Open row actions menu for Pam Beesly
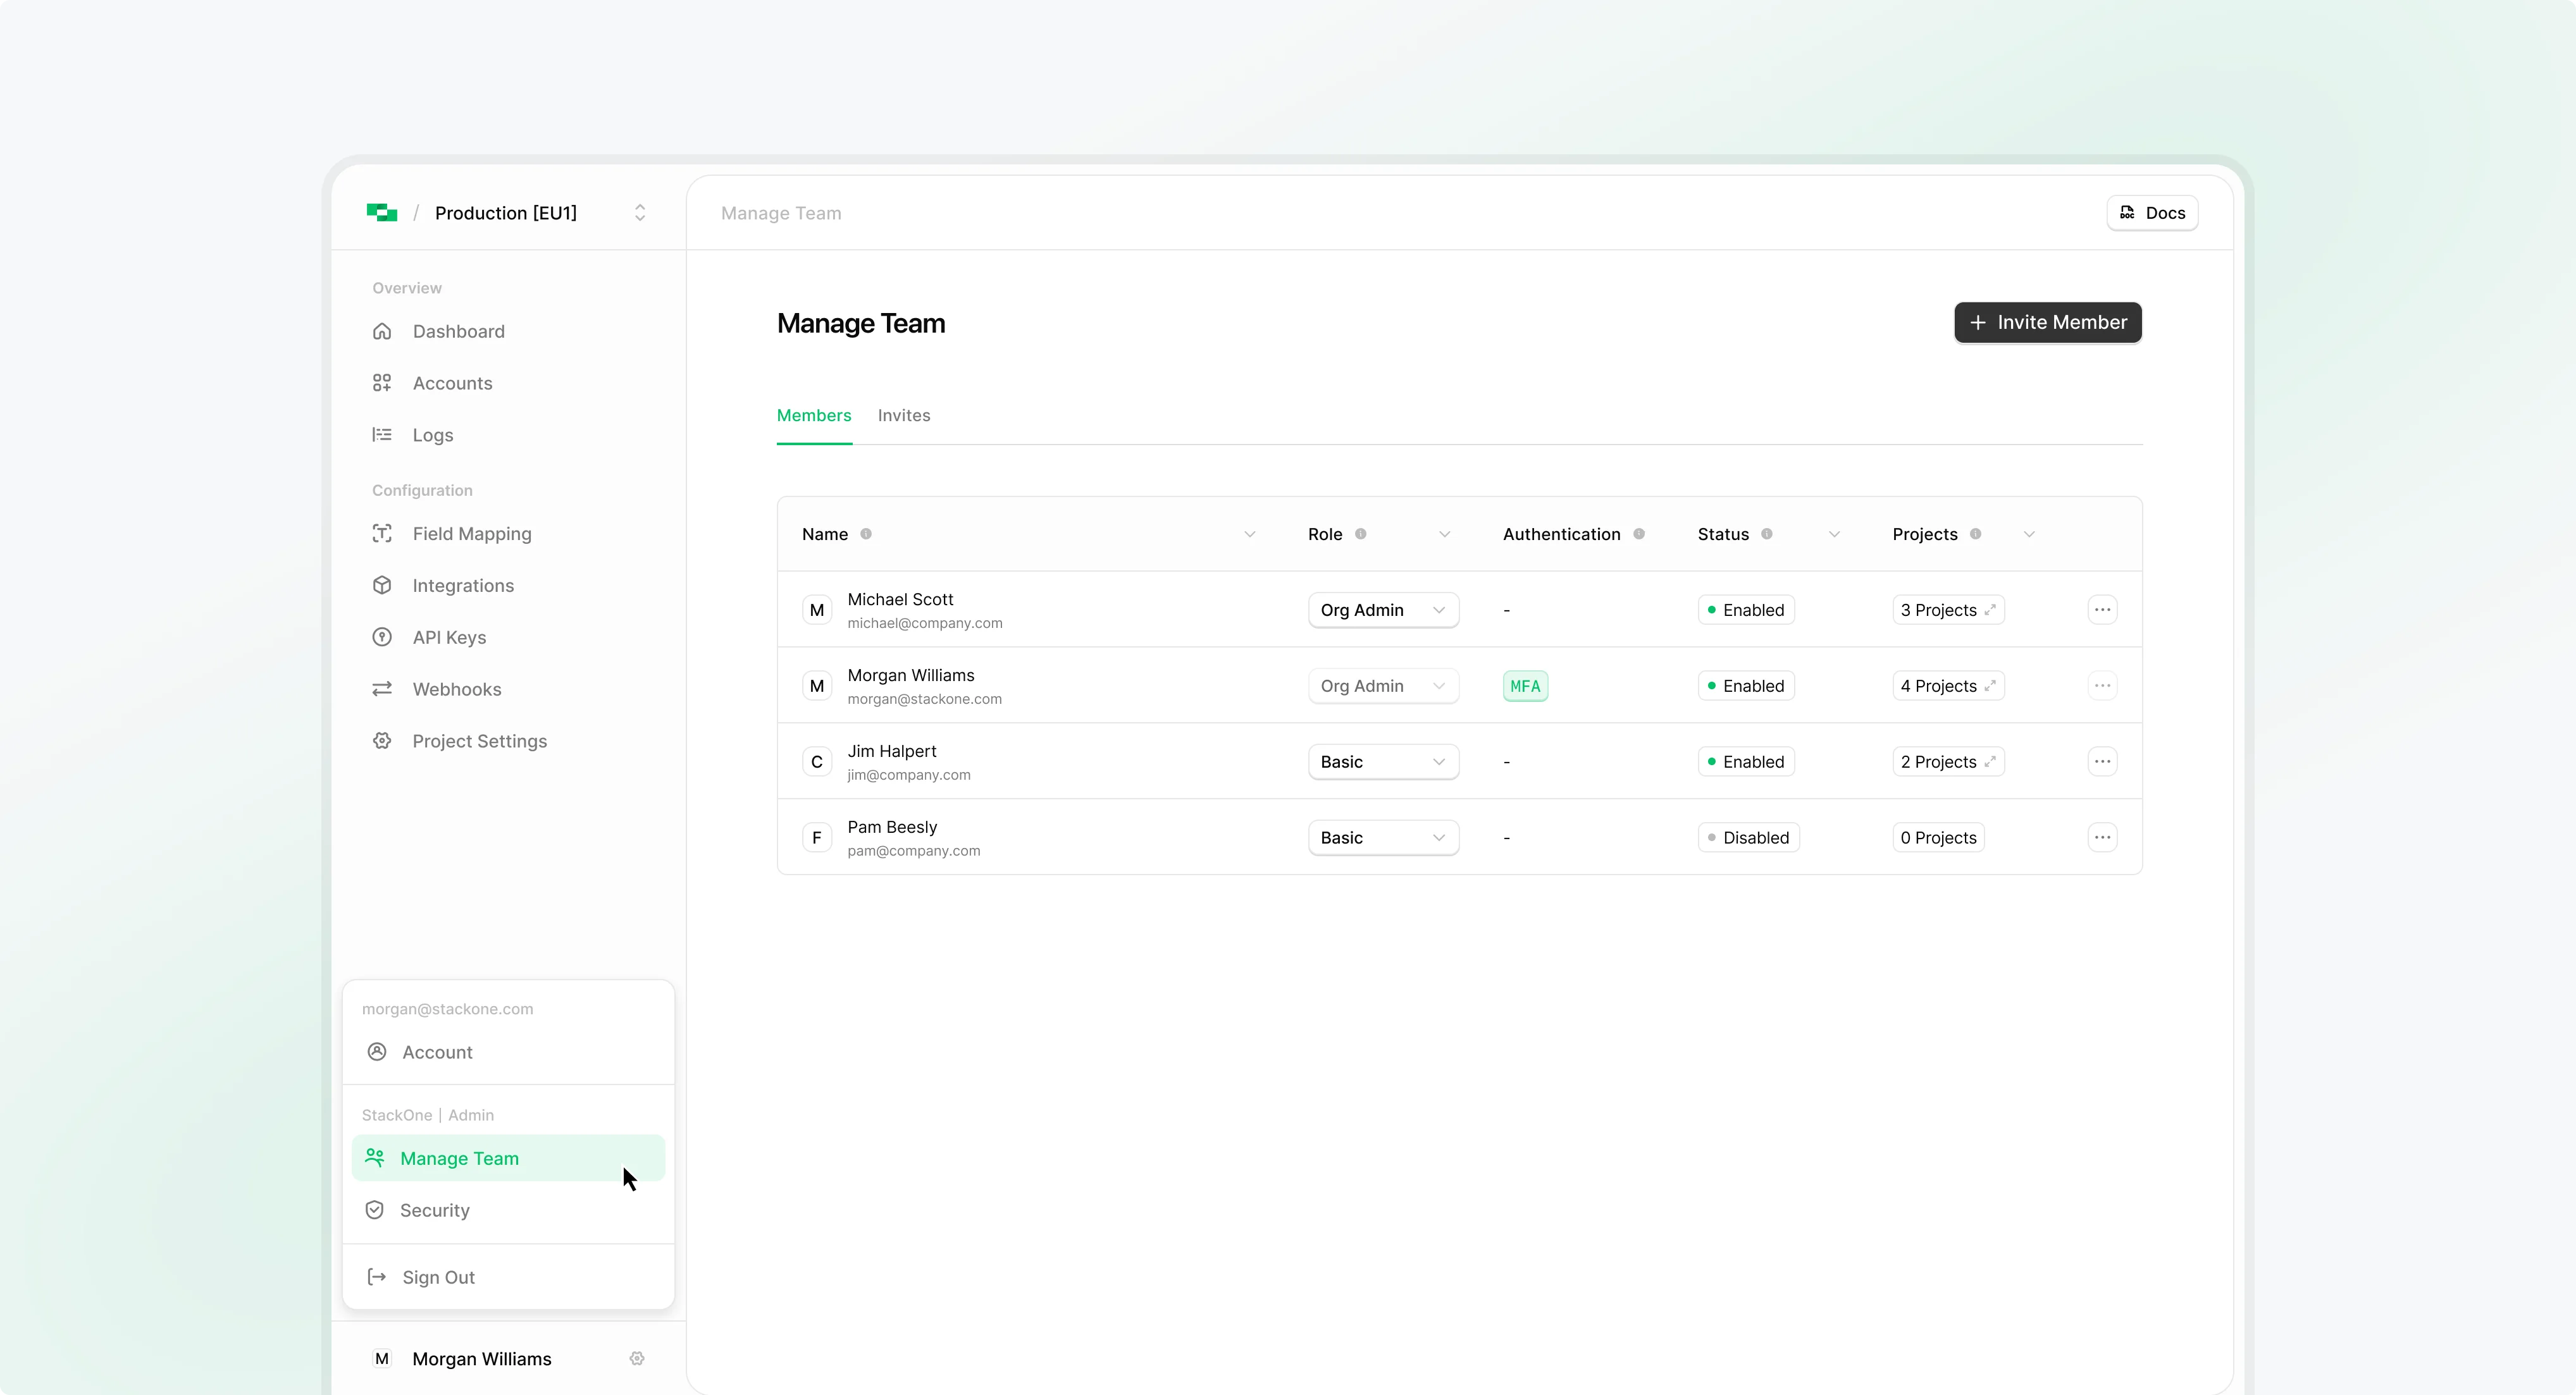This screenshot has width=2576, height=1395. [x=2103, y=837]
